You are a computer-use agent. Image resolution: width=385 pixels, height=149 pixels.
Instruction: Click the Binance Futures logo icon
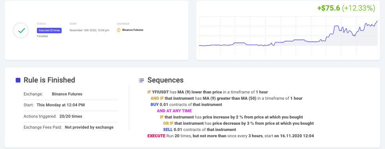(x=119, y=30)
